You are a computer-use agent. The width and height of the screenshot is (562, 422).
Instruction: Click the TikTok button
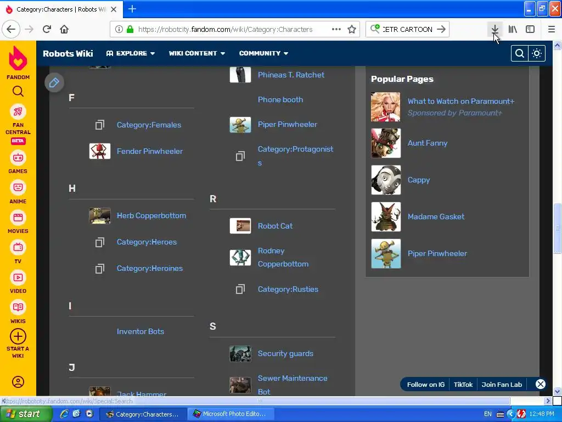pyautogui.click(x=463, y=384)
